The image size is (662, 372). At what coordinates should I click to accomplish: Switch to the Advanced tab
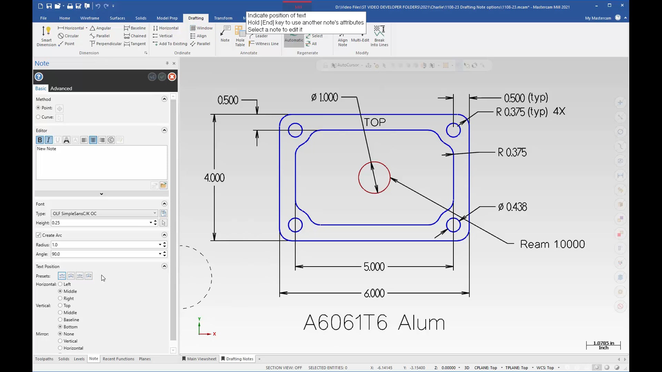[61, 88]
